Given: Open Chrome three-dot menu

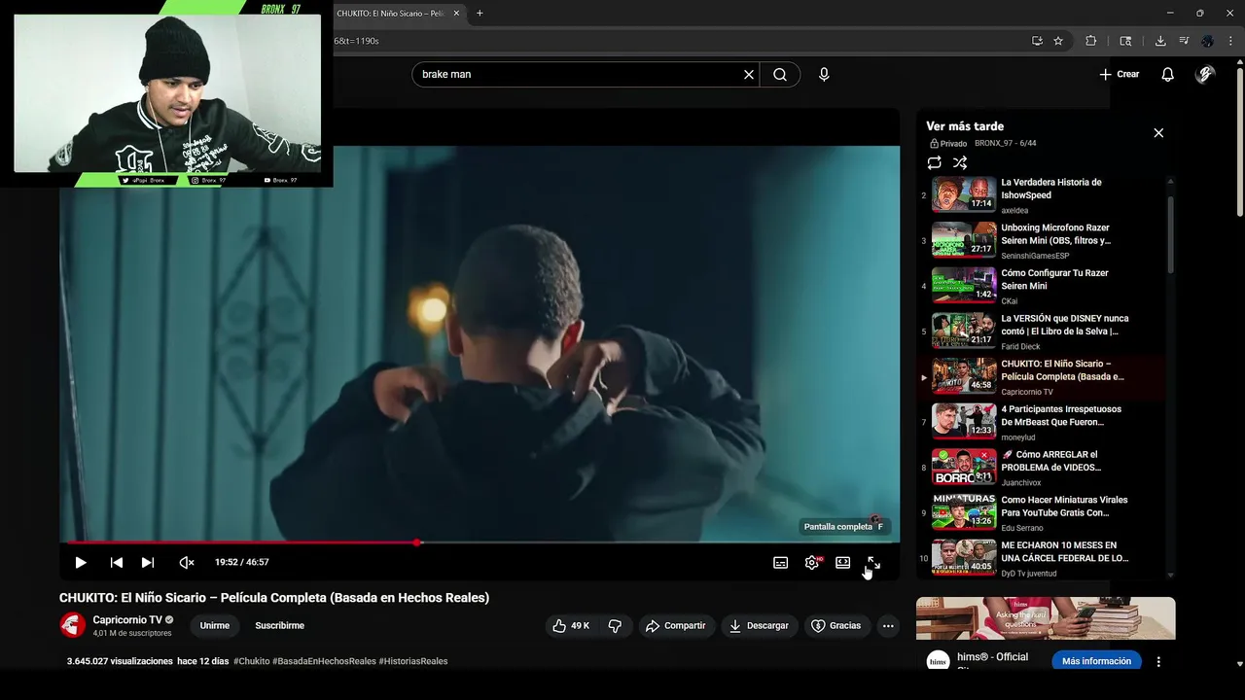Looking at the screenshot, I should tap(1230, 41).
